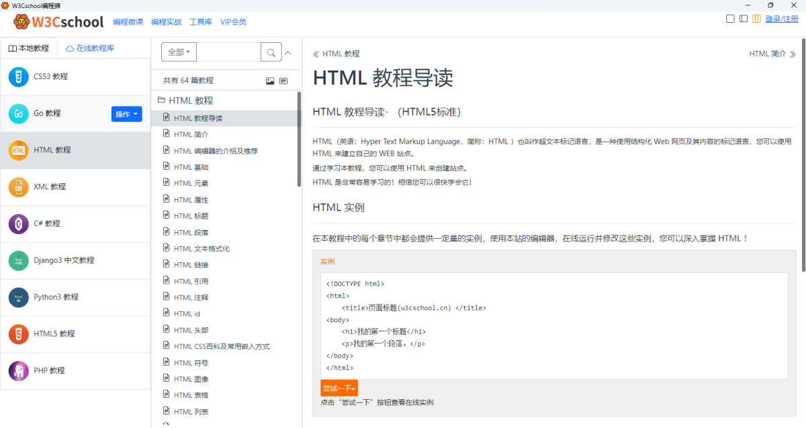Click the 登录/注册 link
The image size is (806, 428).
781,19
